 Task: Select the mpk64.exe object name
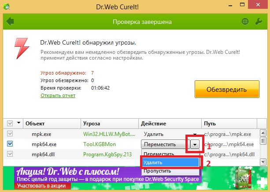(x=44, y=144)
